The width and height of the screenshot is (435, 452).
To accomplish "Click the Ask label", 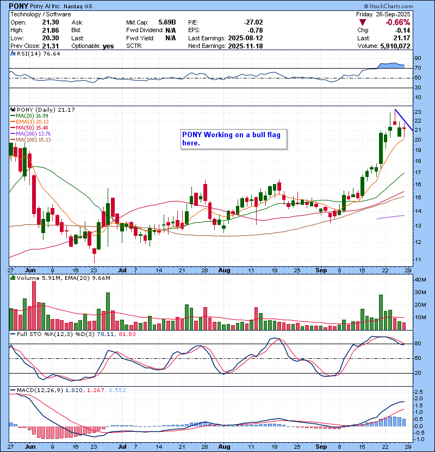I will click(77, 22).
